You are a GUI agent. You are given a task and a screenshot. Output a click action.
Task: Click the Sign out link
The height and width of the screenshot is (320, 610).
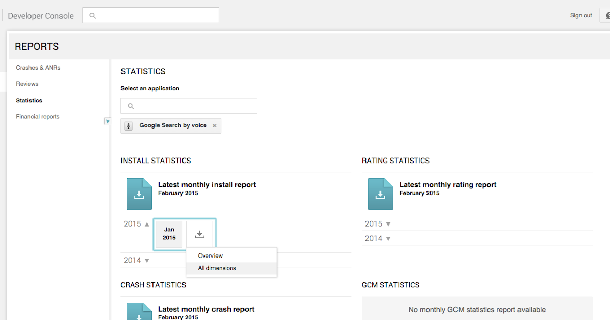[581, 16]
